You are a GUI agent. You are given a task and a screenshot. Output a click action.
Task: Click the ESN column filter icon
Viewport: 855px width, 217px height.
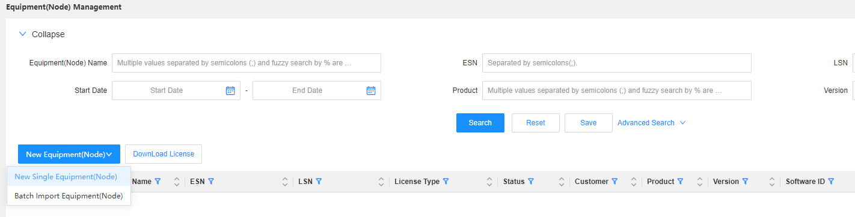point(211,181)
